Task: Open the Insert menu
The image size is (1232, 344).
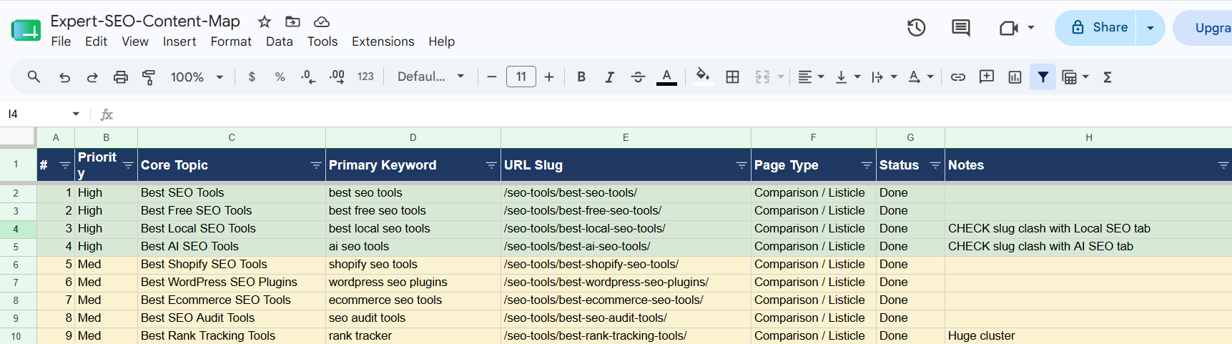Action: click(x=179, y=41)
